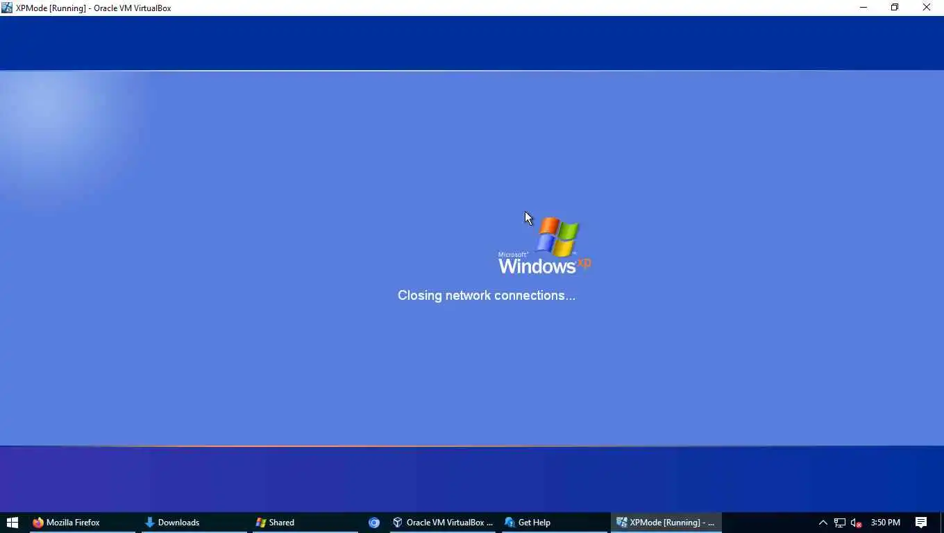
Task: Switch to Oracle VM VirtualBox Manager window
Action: coord(443,523)
